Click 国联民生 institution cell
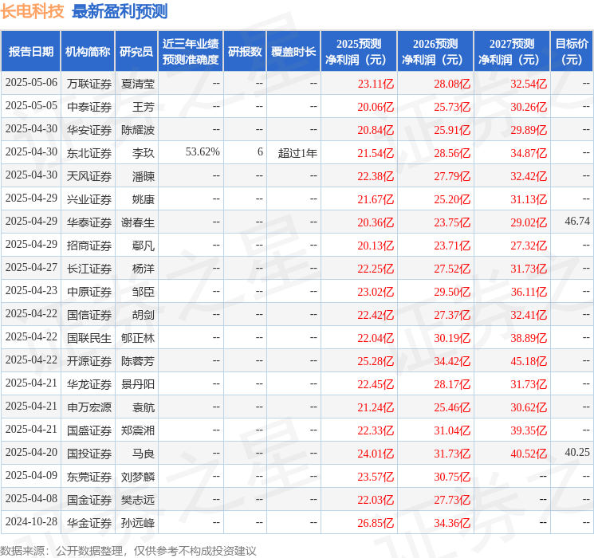This screenshot has height=558, width=594. tap(89, 337)
